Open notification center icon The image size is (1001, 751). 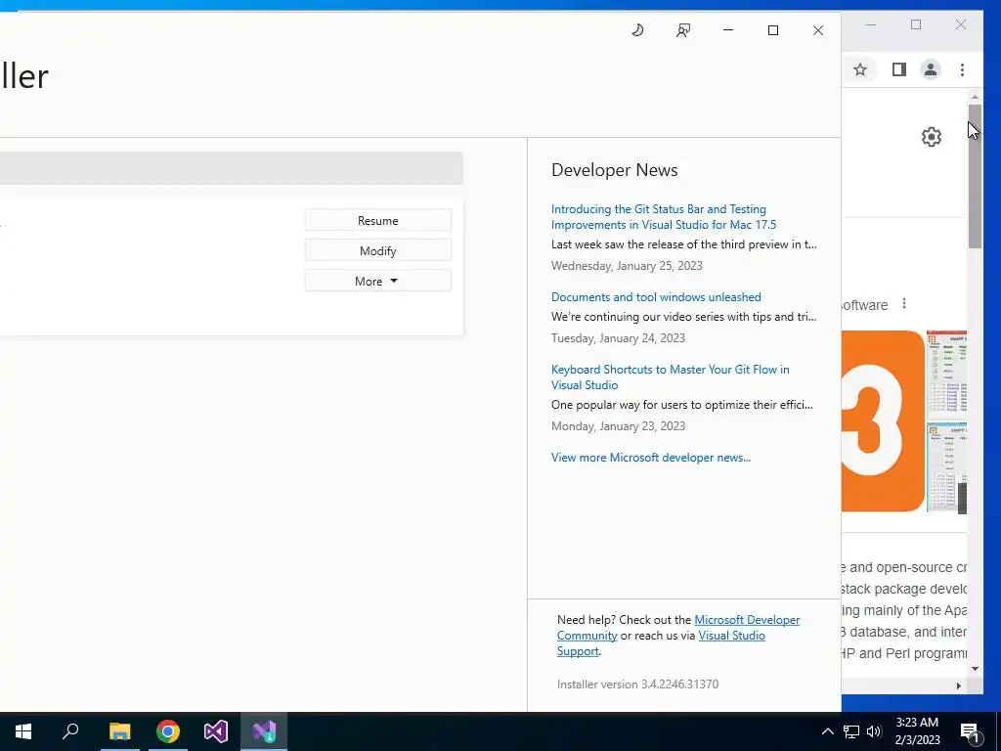pyautogui.click(x=970, y=731)
